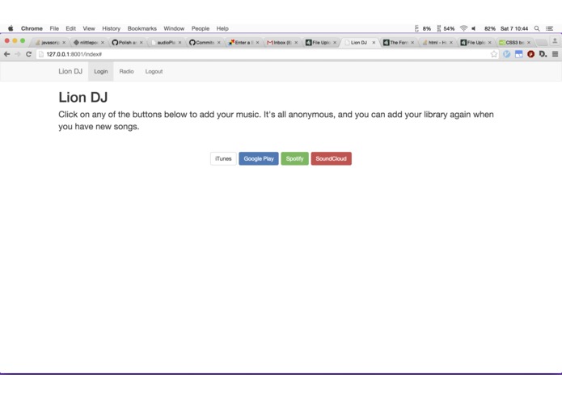Open the Window menu
This screenshot has height=399, width=562.
tap(174, 28)
